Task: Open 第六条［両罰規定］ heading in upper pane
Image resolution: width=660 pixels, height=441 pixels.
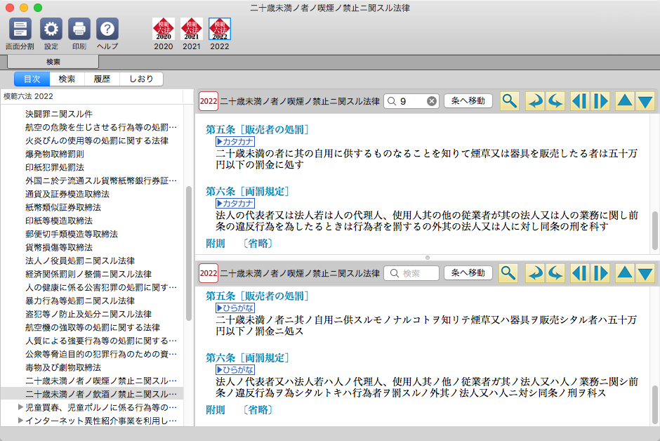Action: [x=247, y=192]
